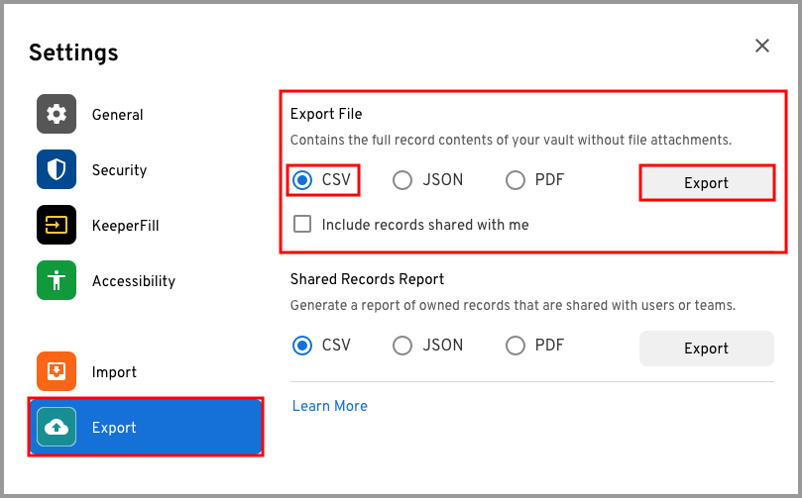This screenshot has width=802, height=498.
Task: Open the General settings tab
Action: pyautogui.click(x=117, y=115)
